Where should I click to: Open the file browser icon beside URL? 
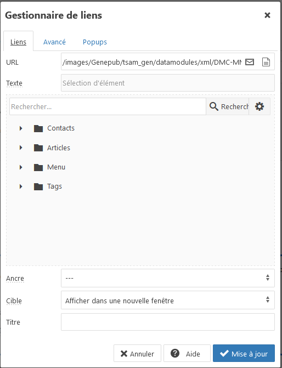[x=266, y=62]
